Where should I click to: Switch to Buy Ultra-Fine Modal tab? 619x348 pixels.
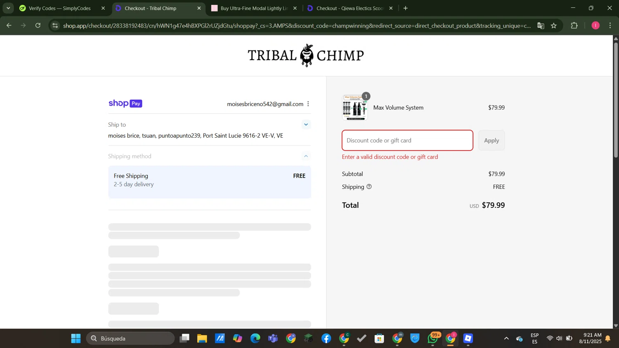(x=254, y=8)
